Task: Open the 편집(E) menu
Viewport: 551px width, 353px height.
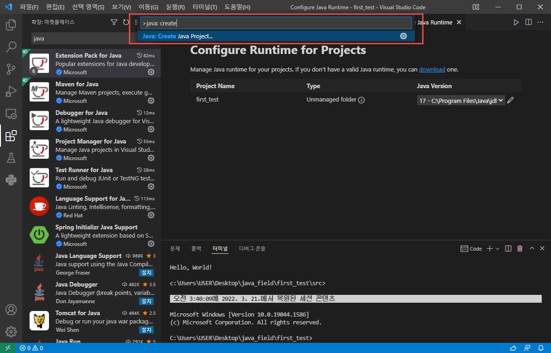Action: coord(55,7)
